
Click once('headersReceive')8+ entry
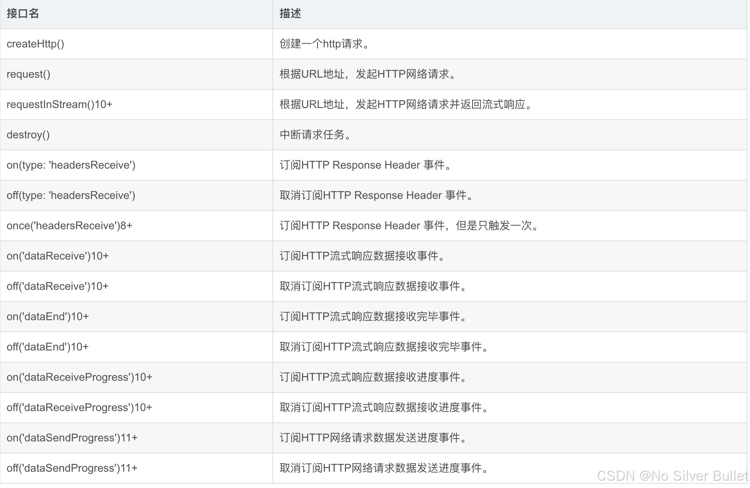point(69,226)
